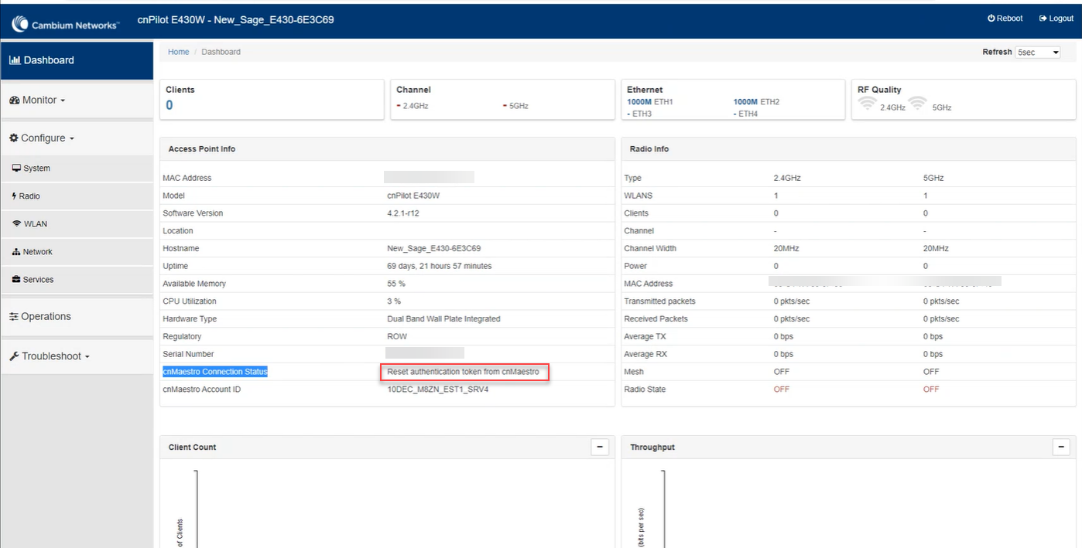
Task: Open the Dashboard sidebar item
Action: click(77, 60)
